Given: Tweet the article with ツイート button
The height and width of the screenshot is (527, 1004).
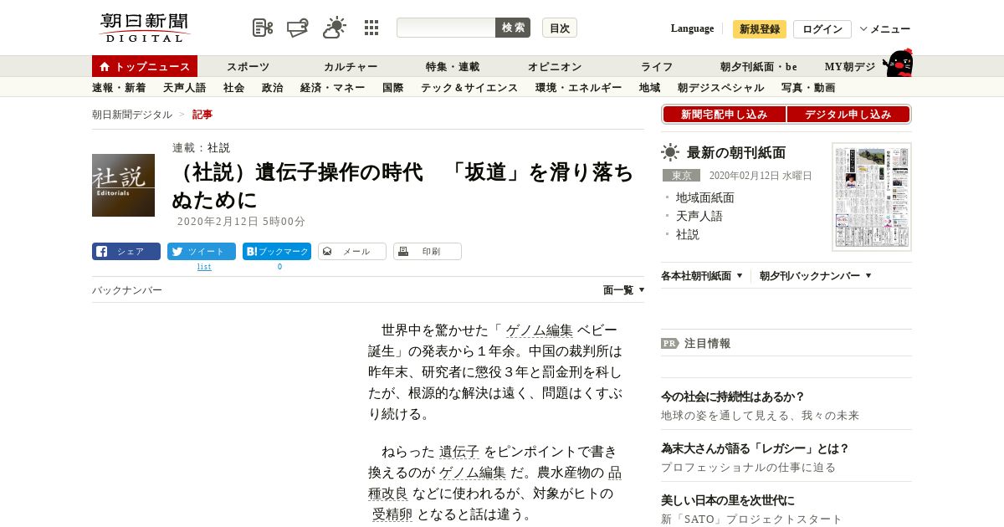Looking at the screenshot, I should click(x=202, y=251).
